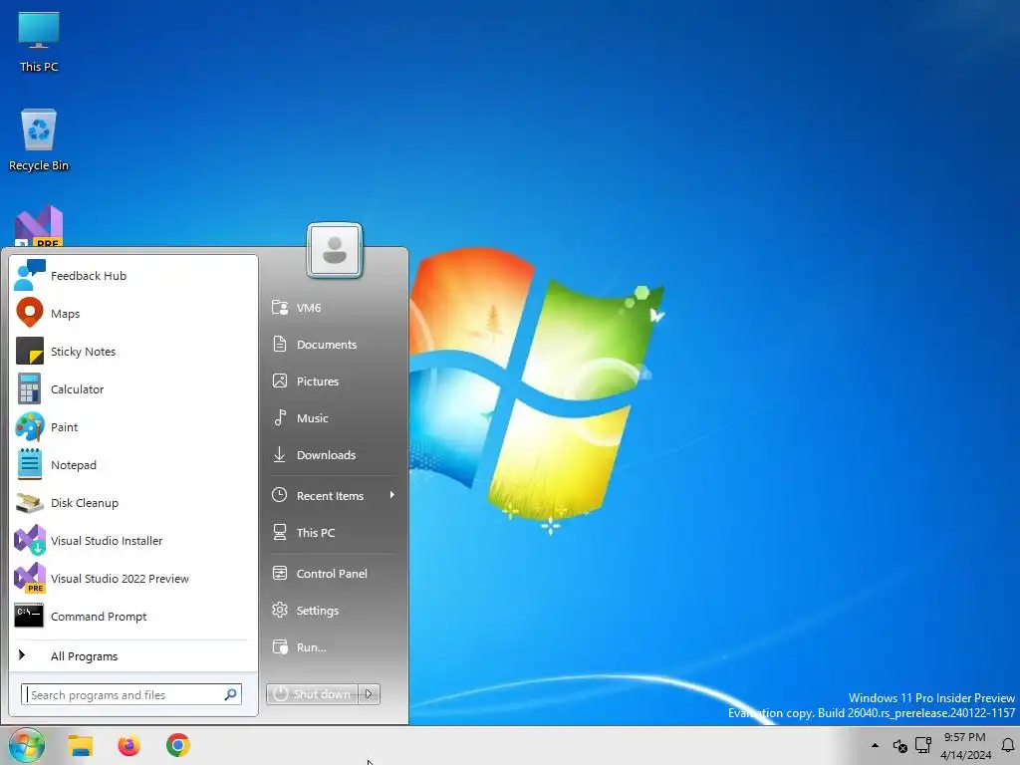Launch Google Chrome from the taskbar

(177, 745)
